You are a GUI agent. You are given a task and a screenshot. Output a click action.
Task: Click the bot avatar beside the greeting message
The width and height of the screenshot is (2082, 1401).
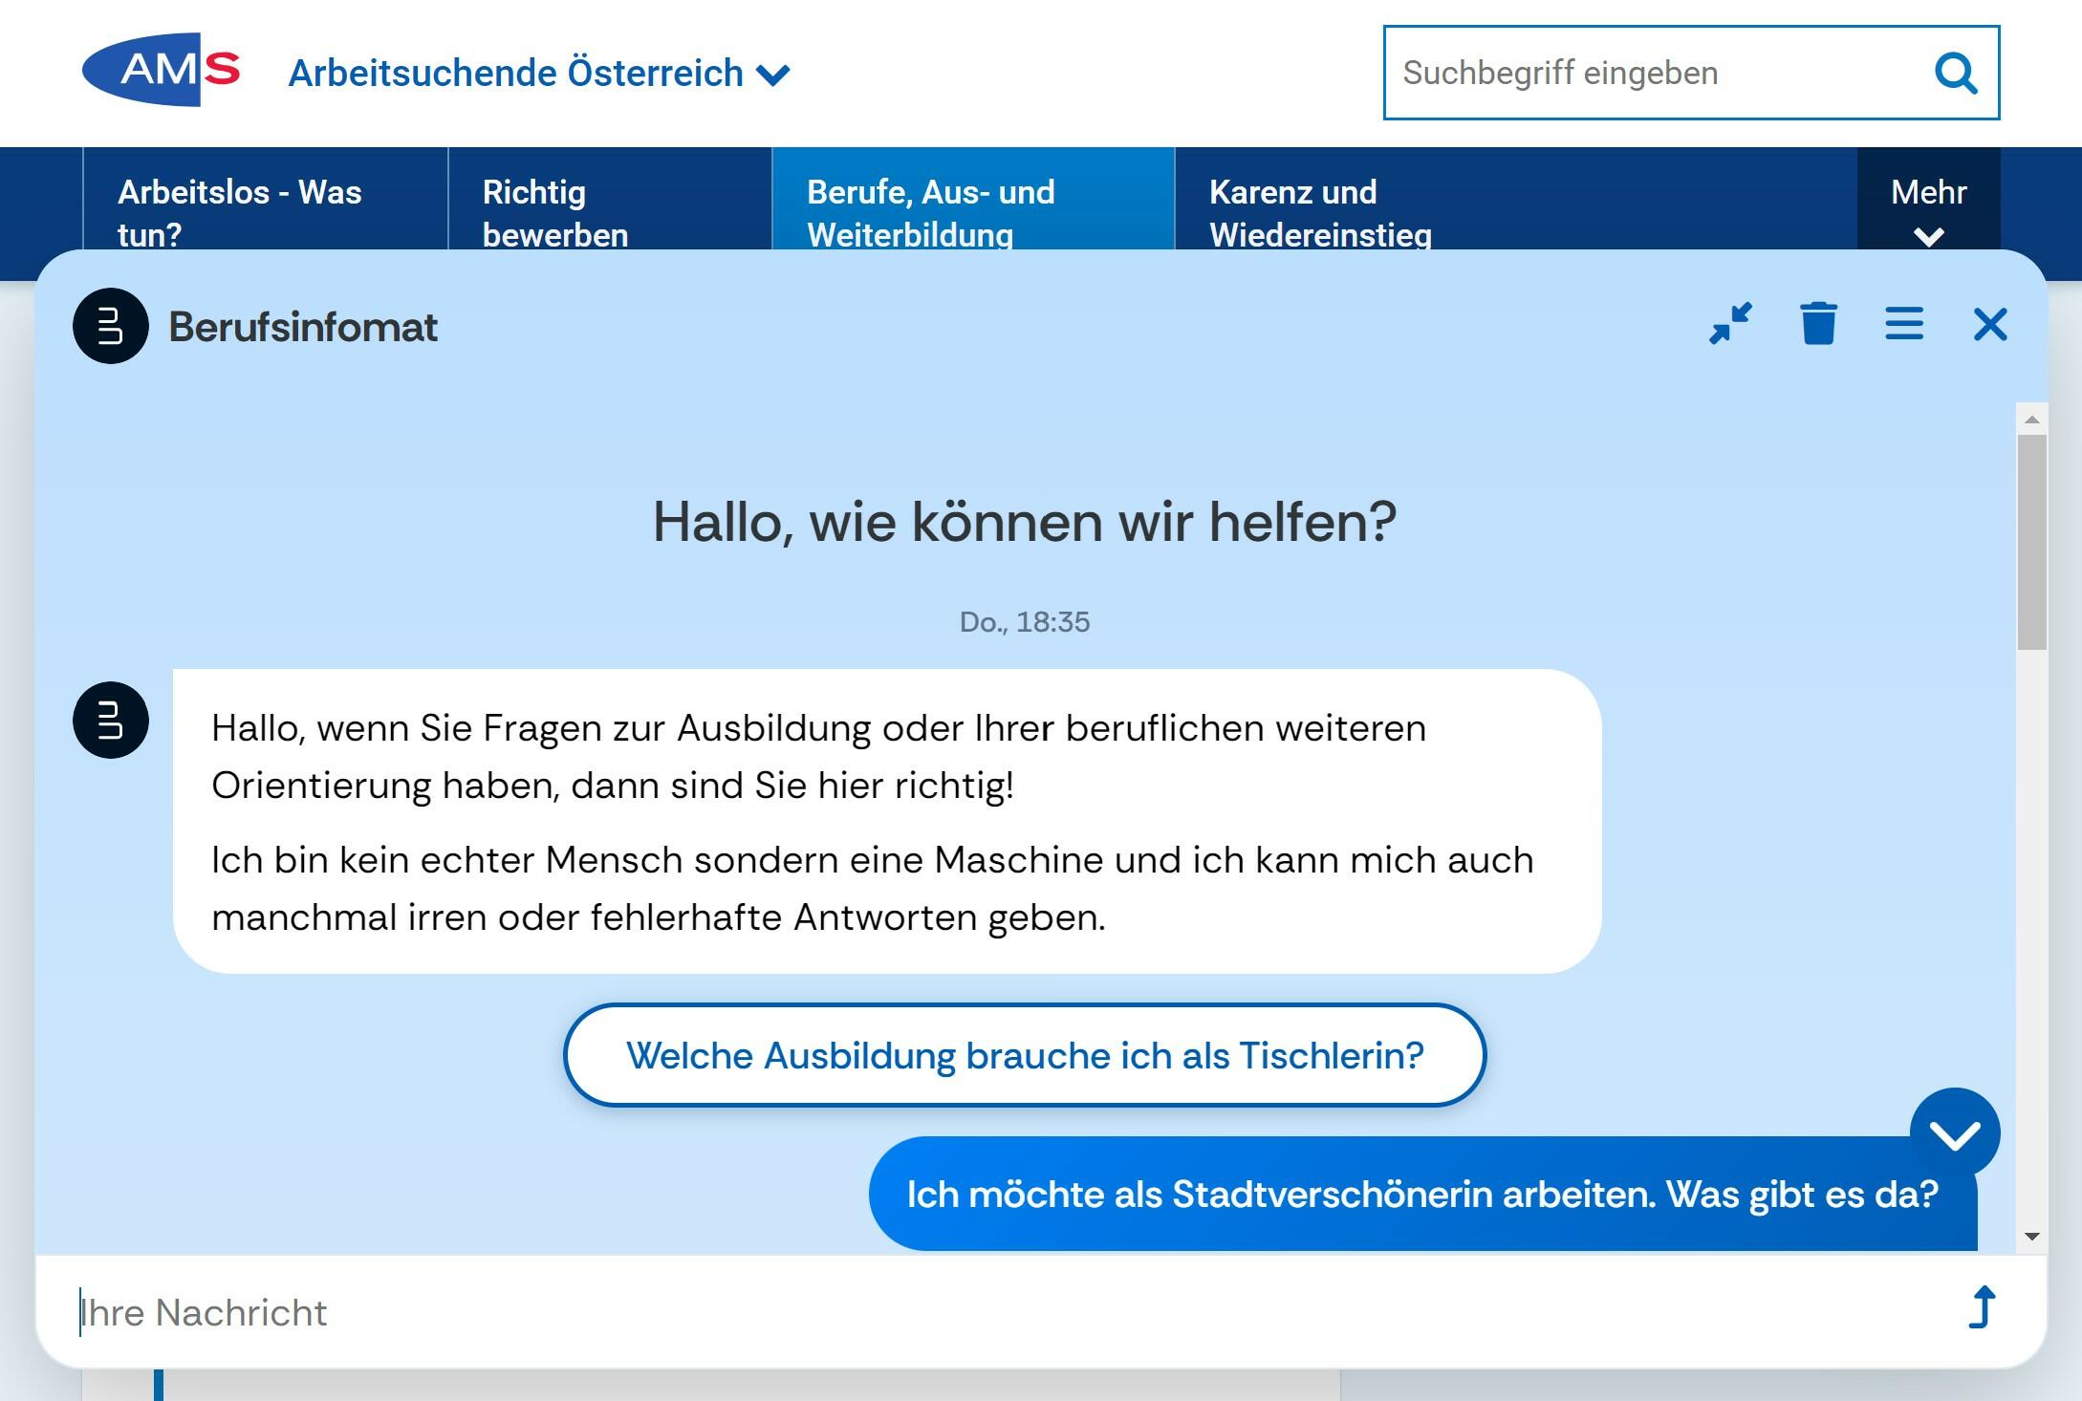[x=111, y=720]
